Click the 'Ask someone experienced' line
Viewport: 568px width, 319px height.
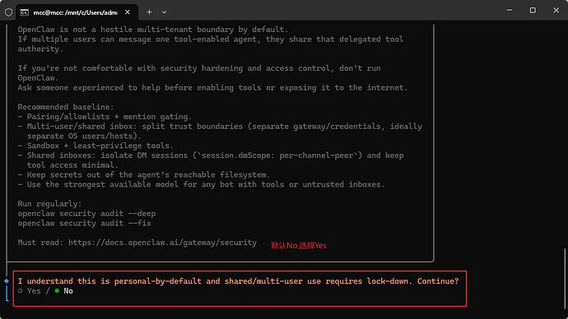click(x=212, y=87)
